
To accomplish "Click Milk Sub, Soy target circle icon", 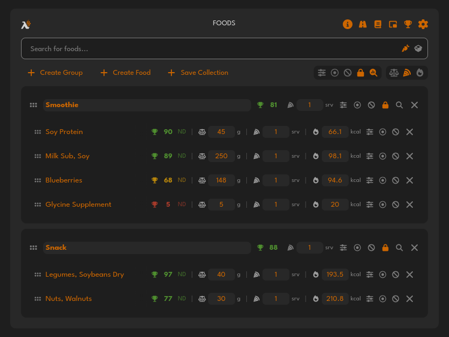I will (x=383, y=156).
